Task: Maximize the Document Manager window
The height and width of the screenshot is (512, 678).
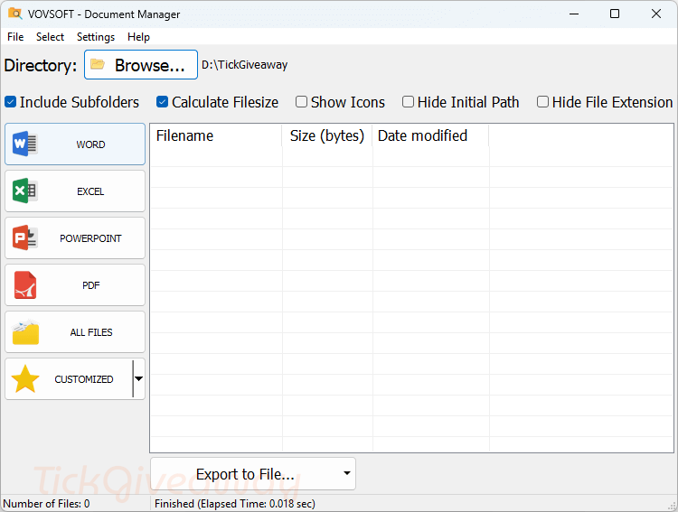Action: pyautogui.click(x=615, y=14)
